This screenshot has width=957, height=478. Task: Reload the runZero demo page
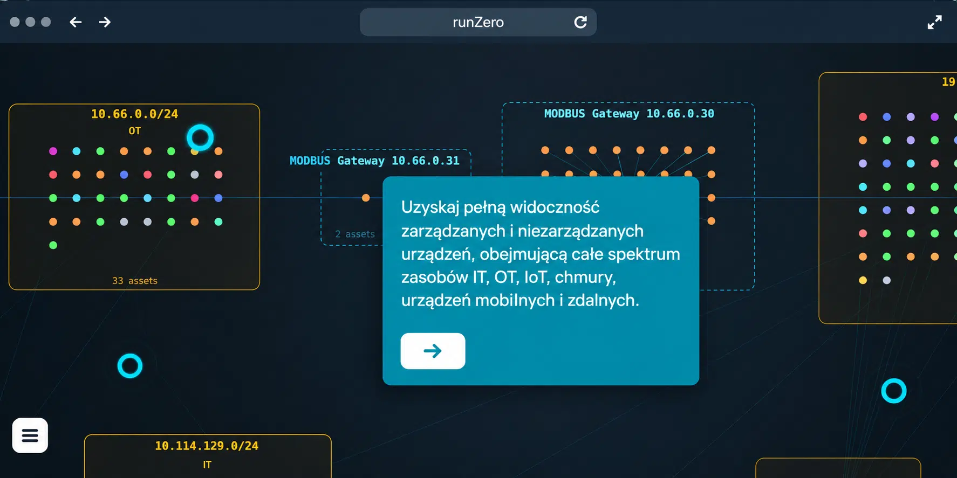tap(580, 22)
